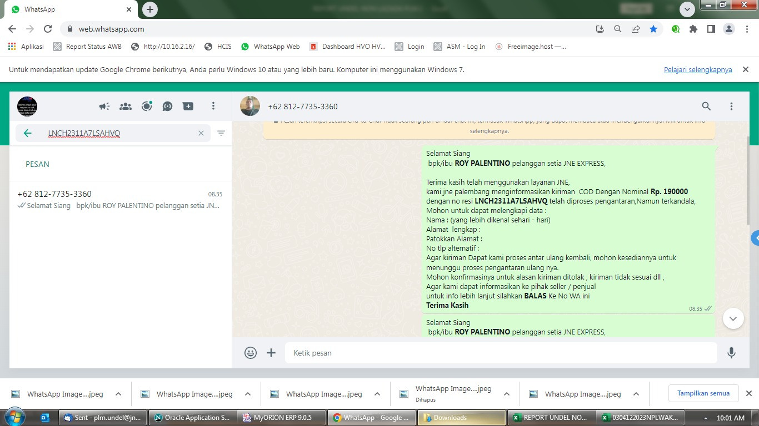Open the WhatsApp sidebar three-dot menu
The width and height of the screenshot is (759, 426).
pos(213,106)
